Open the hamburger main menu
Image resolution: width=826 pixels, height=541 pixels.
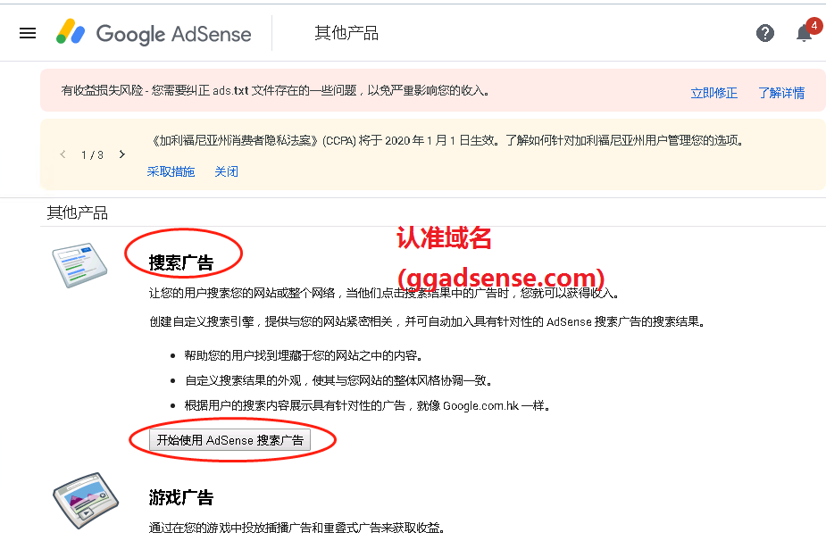tap(28, 33)
